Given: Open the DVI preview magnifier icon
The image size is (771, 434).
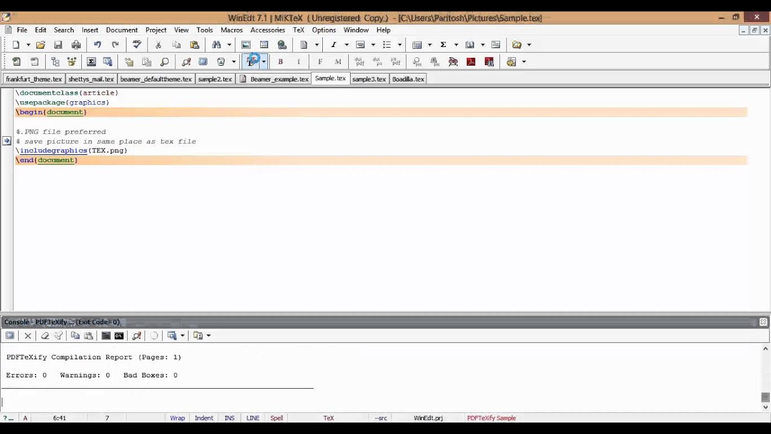Looking at the screenshot, I should click(416, 61).
